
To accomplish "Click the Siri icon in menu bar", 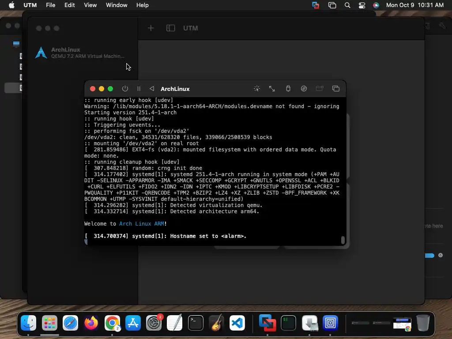I will click(x=376, y=5).
